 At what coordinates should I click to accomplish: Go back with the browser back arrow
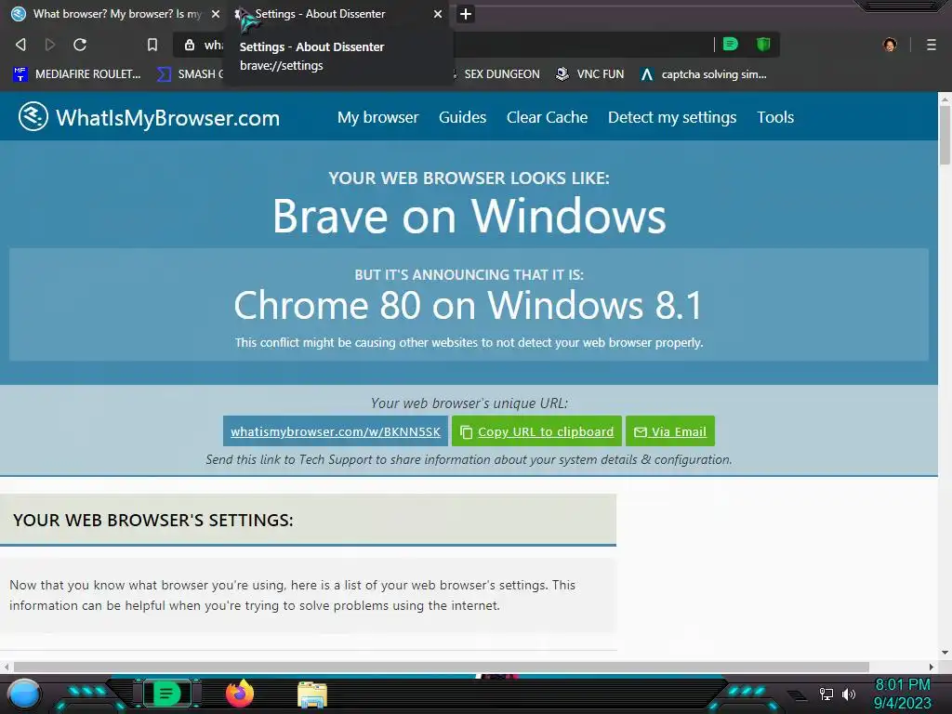click(x=20, y=45)
